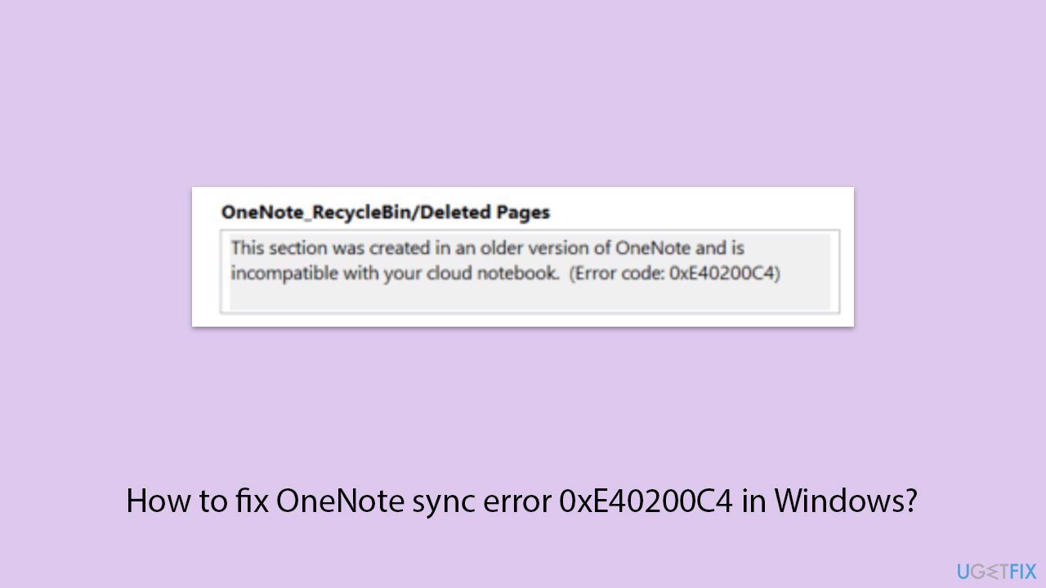The height and width of the screenshot is (588, 1046).
Task: Click the OneNote error dialog thumbnail
Action: pyautogui.click(x=523, y=256)
